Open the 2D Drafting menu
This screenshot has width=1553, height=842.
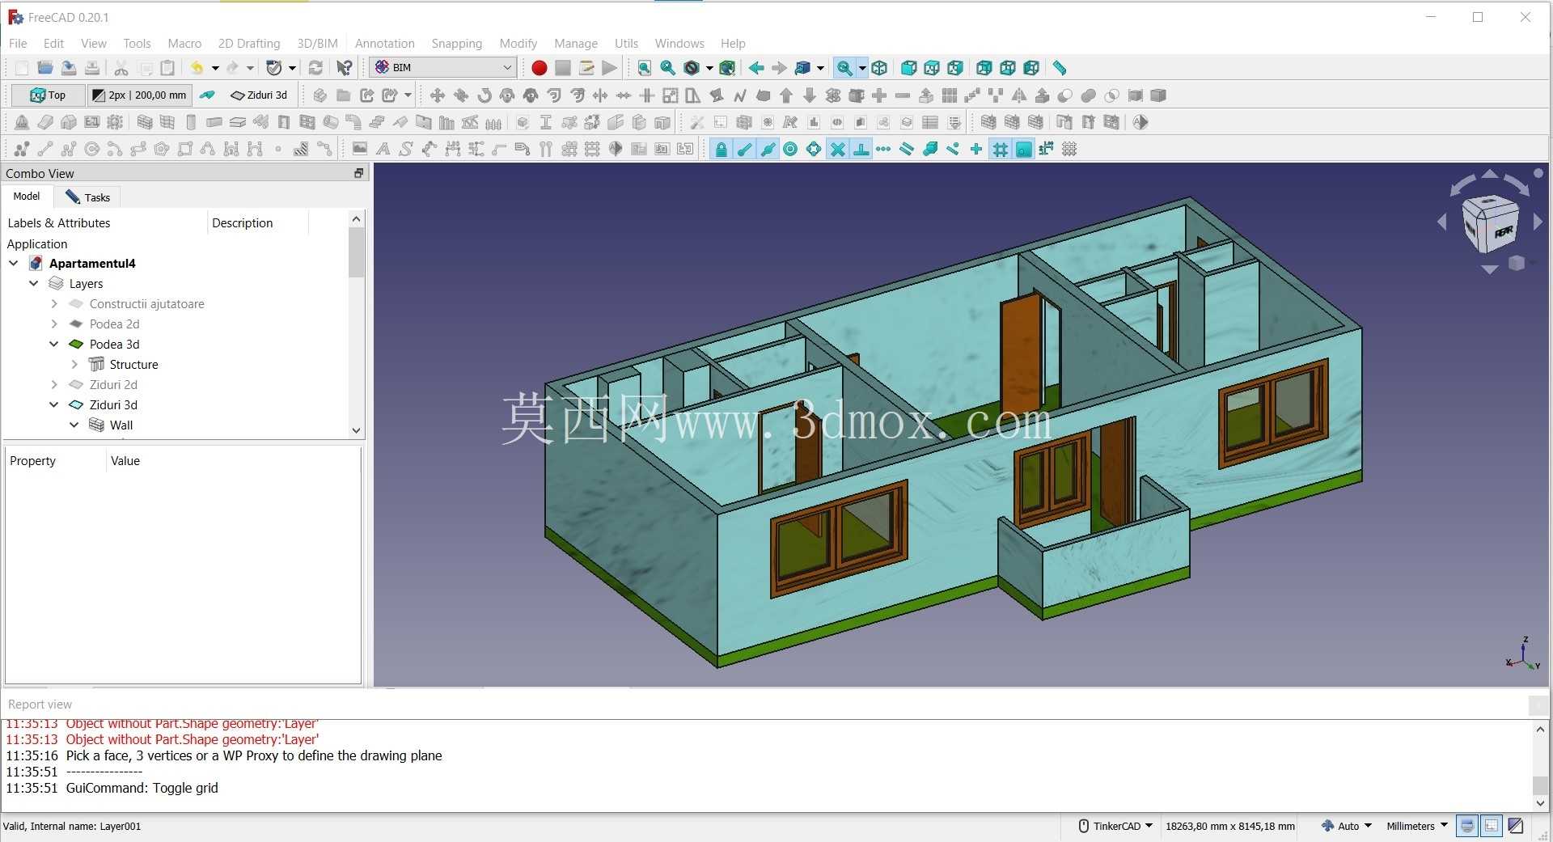click(249, 44)
